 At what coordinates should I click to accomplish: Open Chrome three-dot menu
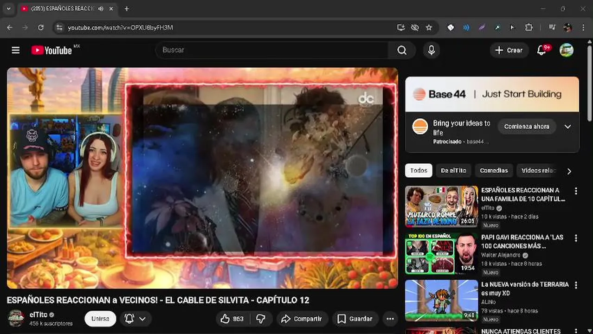pyautogui.click(x=583, y=27)
